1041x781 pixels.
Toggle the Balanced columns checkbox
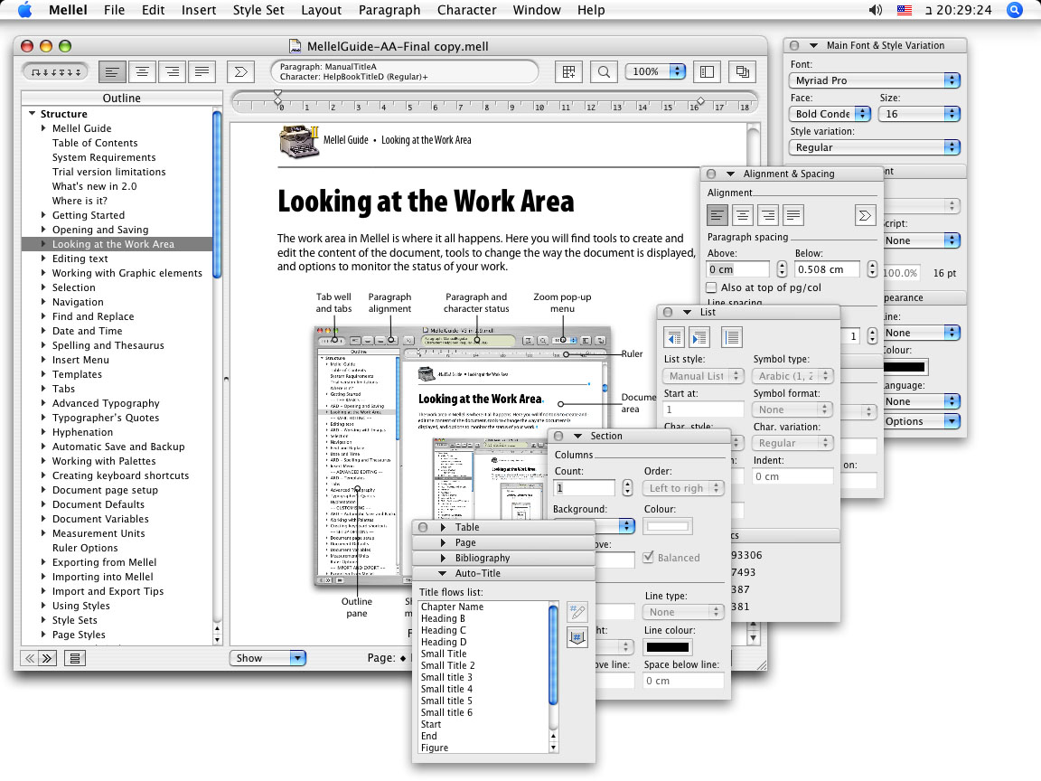click(x=648, y=558)
